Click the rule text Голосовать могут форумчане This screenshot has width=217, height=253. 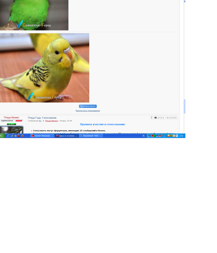point(69,131)
